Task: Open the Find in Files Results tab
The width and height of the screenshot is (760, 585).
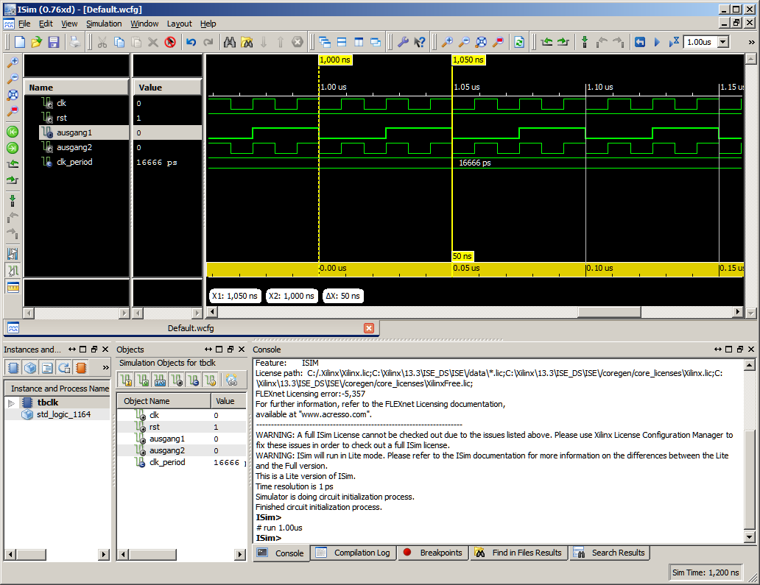Action: 518,553
